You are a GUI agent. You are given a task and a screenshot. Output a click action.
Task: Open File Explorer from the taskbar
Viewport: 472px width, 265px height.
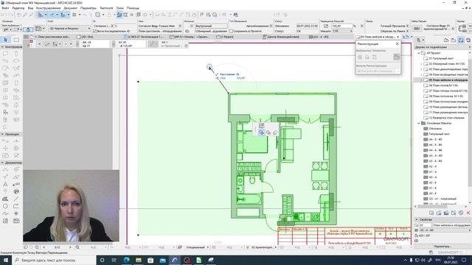click(x=139, y=260)
